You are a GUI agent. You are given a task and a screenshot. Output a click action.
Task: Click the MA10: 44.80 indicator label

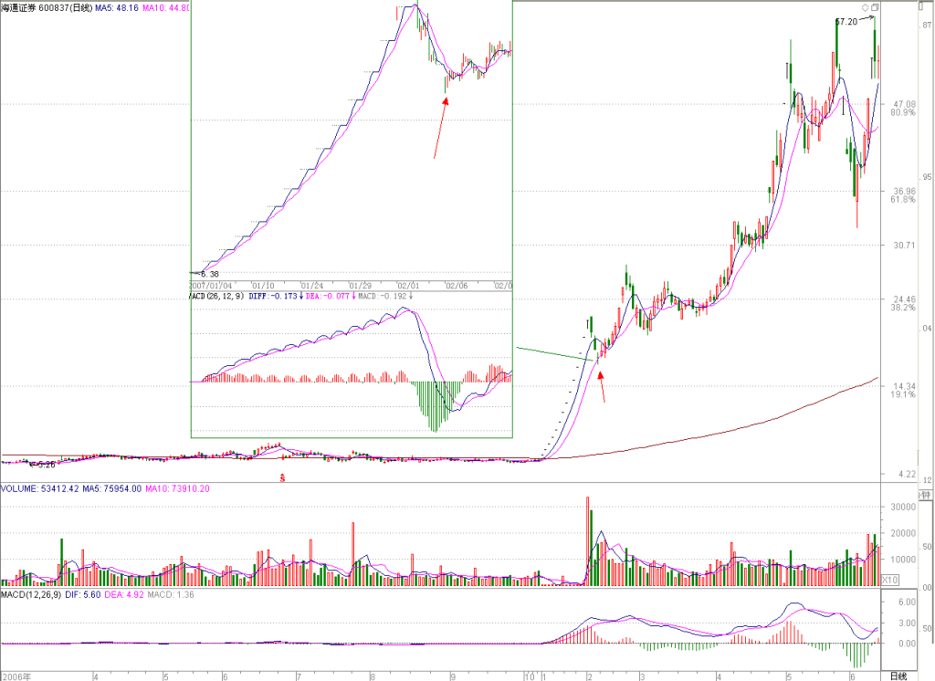(x=166, y=8)
